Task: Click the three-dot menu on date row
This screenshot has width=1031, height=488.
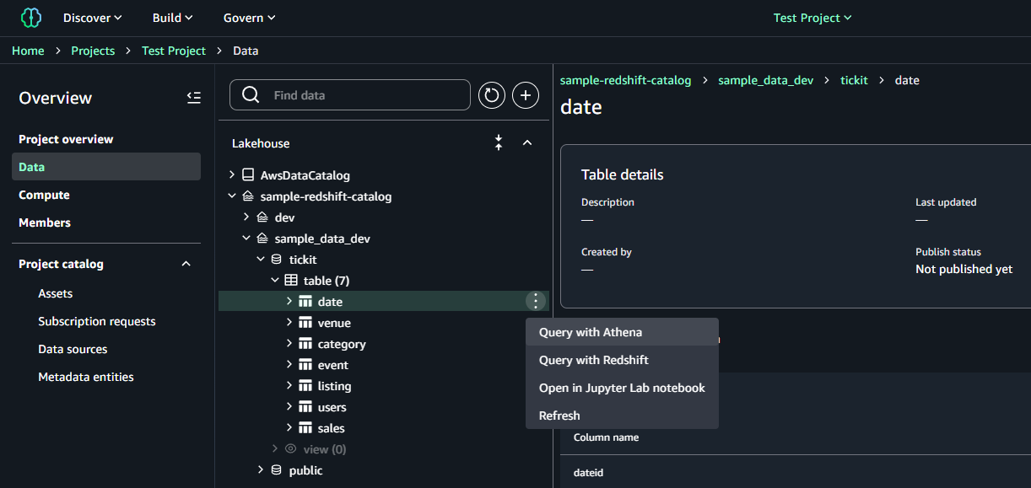Action: [536, 301]
